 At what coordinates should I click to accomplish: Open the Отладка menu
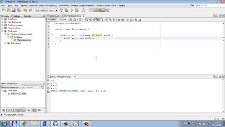(74, 6)
